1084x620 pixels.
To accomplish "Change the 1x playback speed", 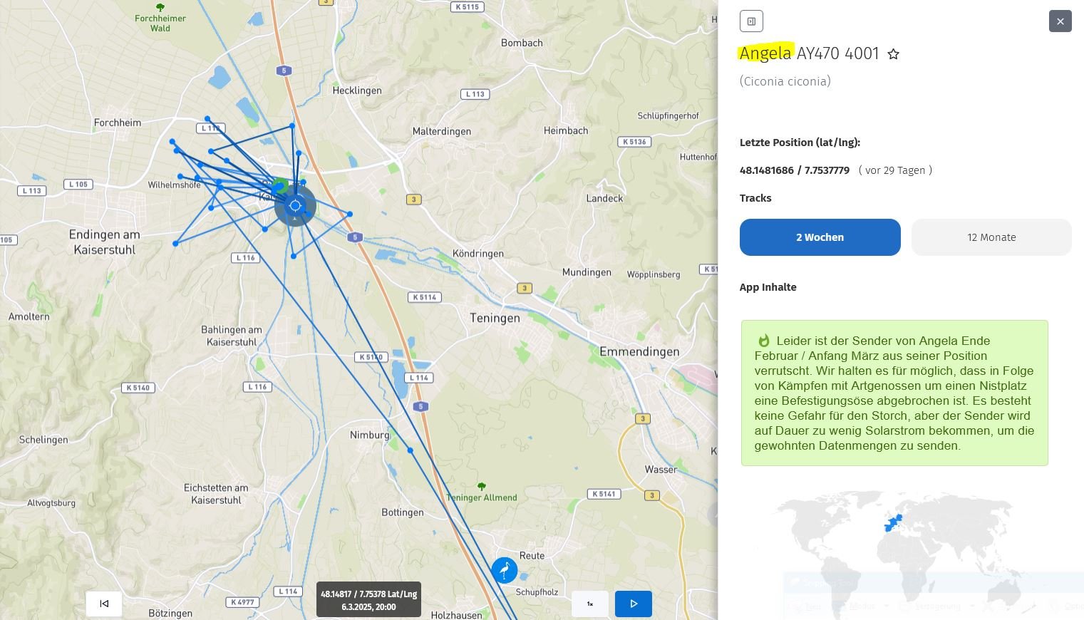I will [590, 604].
